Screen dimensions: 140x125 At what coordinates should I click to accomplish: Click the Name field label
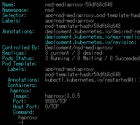(9, 5)
